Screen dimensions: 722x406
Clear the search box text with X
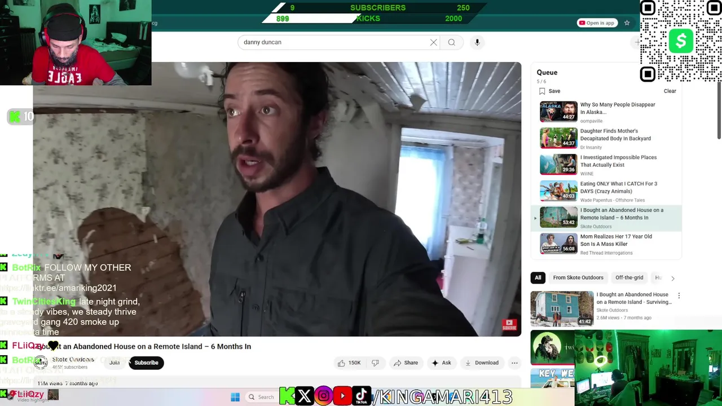coord(433,42)
